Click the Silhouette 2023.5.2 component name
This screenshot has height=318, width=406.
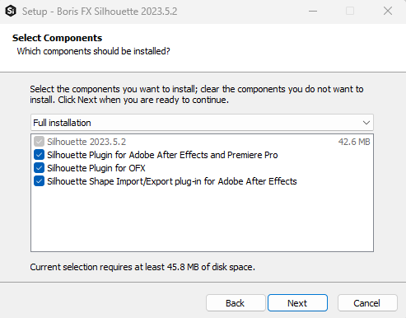[x=86, y=142]
